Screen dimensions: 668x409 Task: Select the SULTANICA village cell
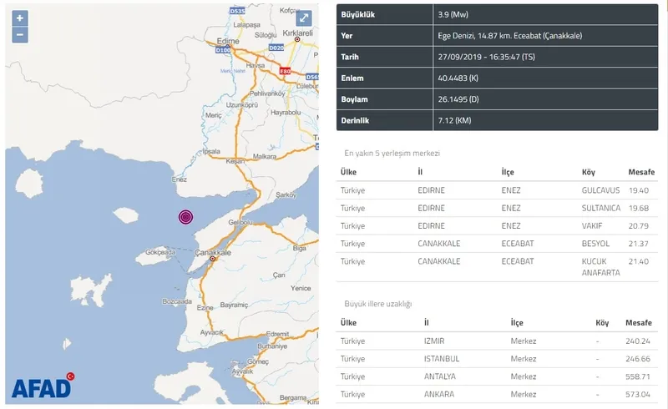(601, 208)
